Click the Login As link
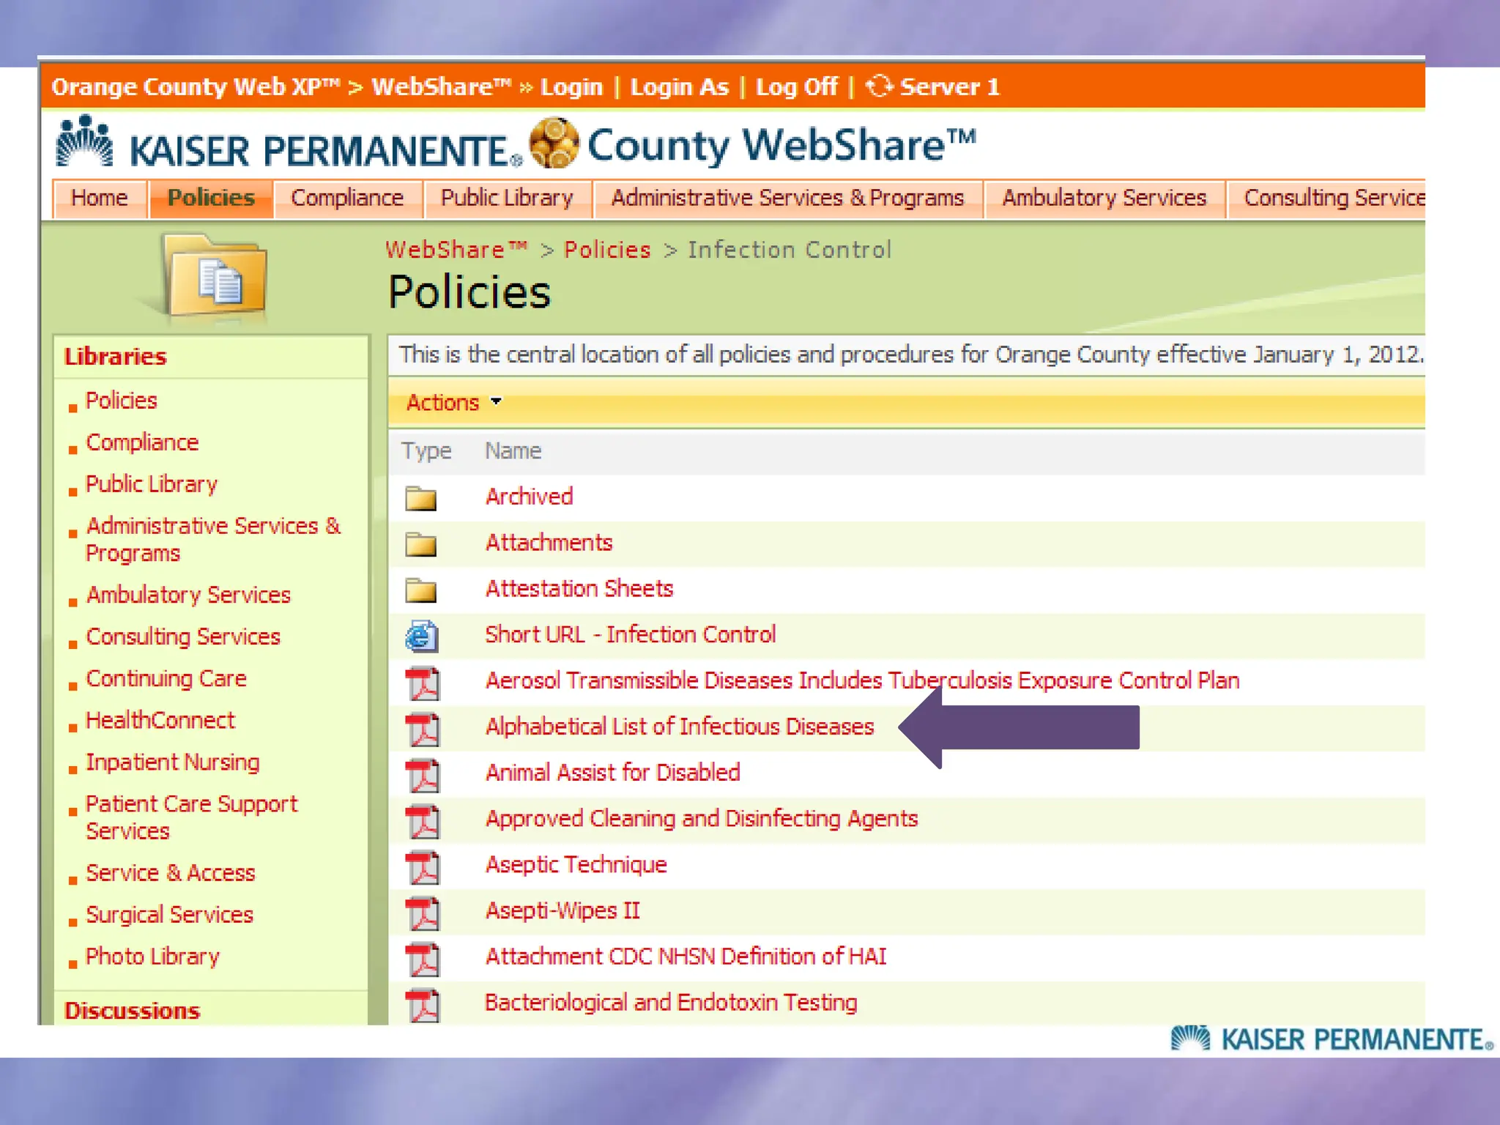The height and width of the screenshot is (1125, 1500). 679,87
